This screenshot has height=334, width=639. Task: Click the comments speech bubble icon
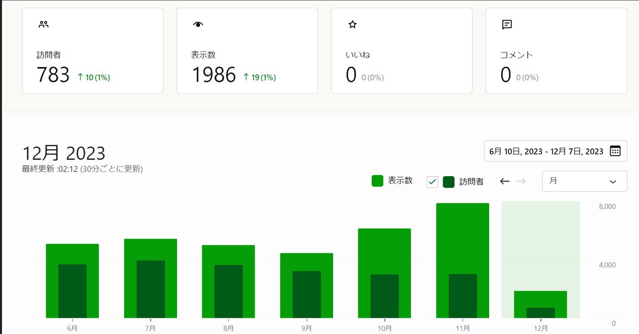tap(507, 24)
